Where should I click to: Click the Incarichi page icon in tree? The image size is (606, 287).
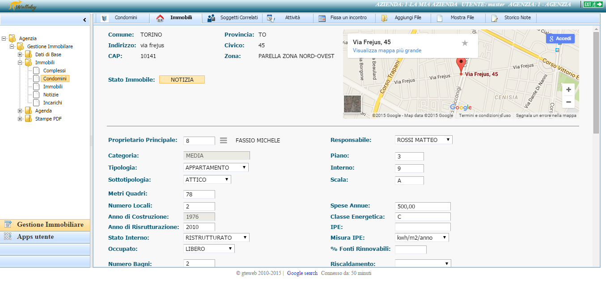pyautogui.click(x=36, y=103)
